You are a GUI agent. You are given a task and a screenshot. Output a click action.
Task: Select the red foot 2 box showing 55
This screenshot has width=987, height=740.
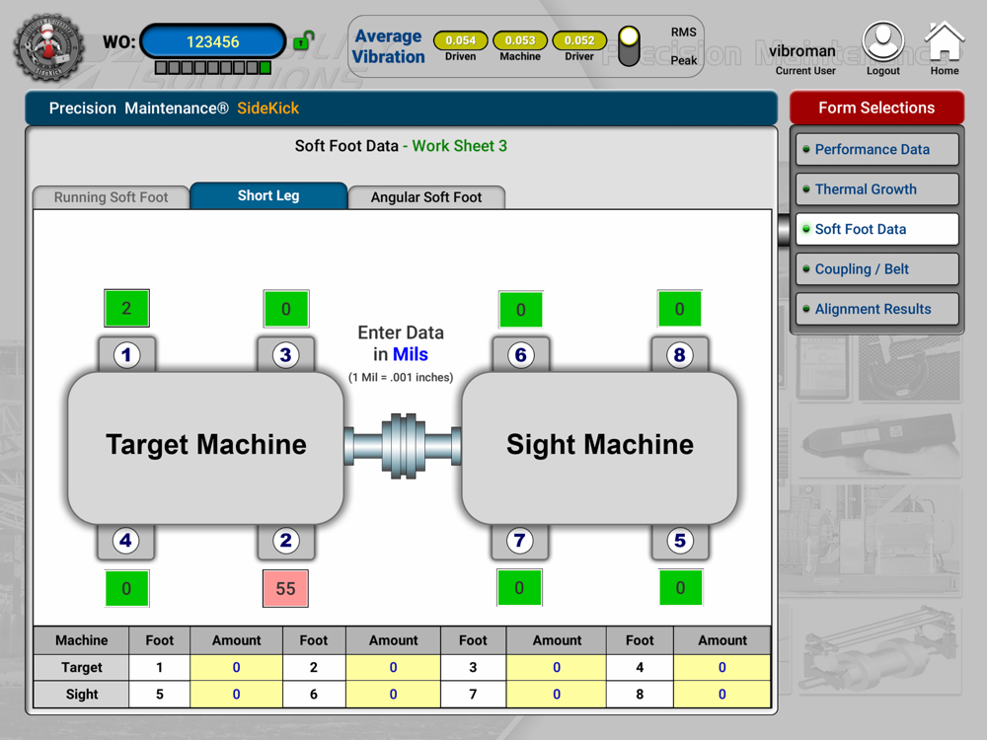(285, 588)
